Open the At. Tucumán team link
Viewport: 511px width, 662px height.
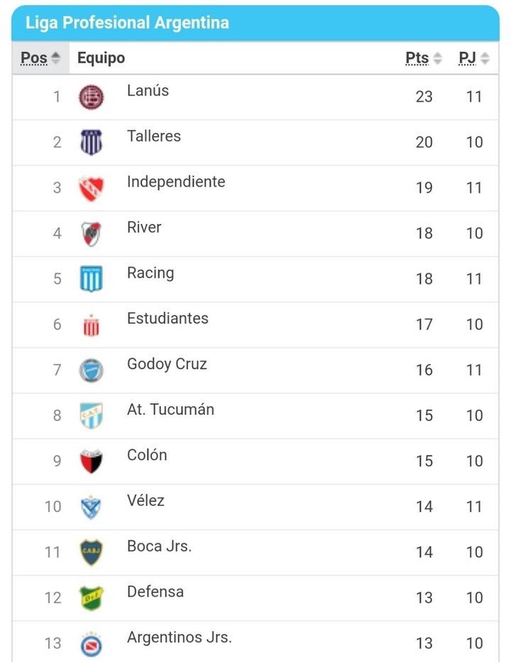pyautogui.click(x=170, y=410)
